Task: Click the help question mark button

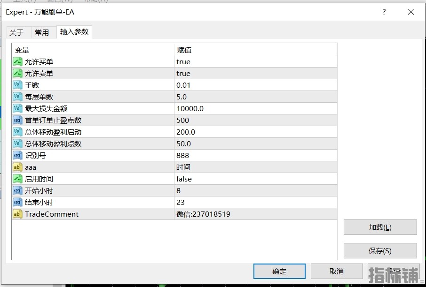Action: 384,12
